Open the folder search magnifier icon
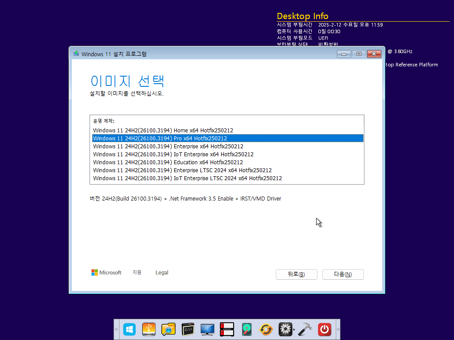The image size is (454, 340). [x=168, y=329]
